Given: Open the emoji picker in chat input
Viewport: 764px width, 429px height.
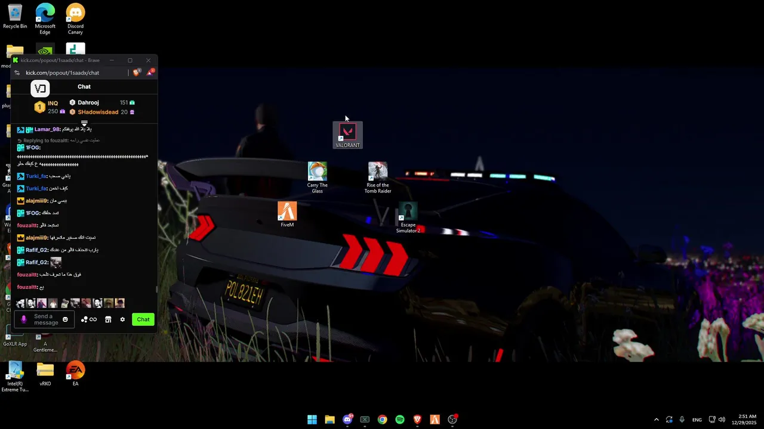Looking at the screenshot, I should pyautogui.click(x=65, y=319).
